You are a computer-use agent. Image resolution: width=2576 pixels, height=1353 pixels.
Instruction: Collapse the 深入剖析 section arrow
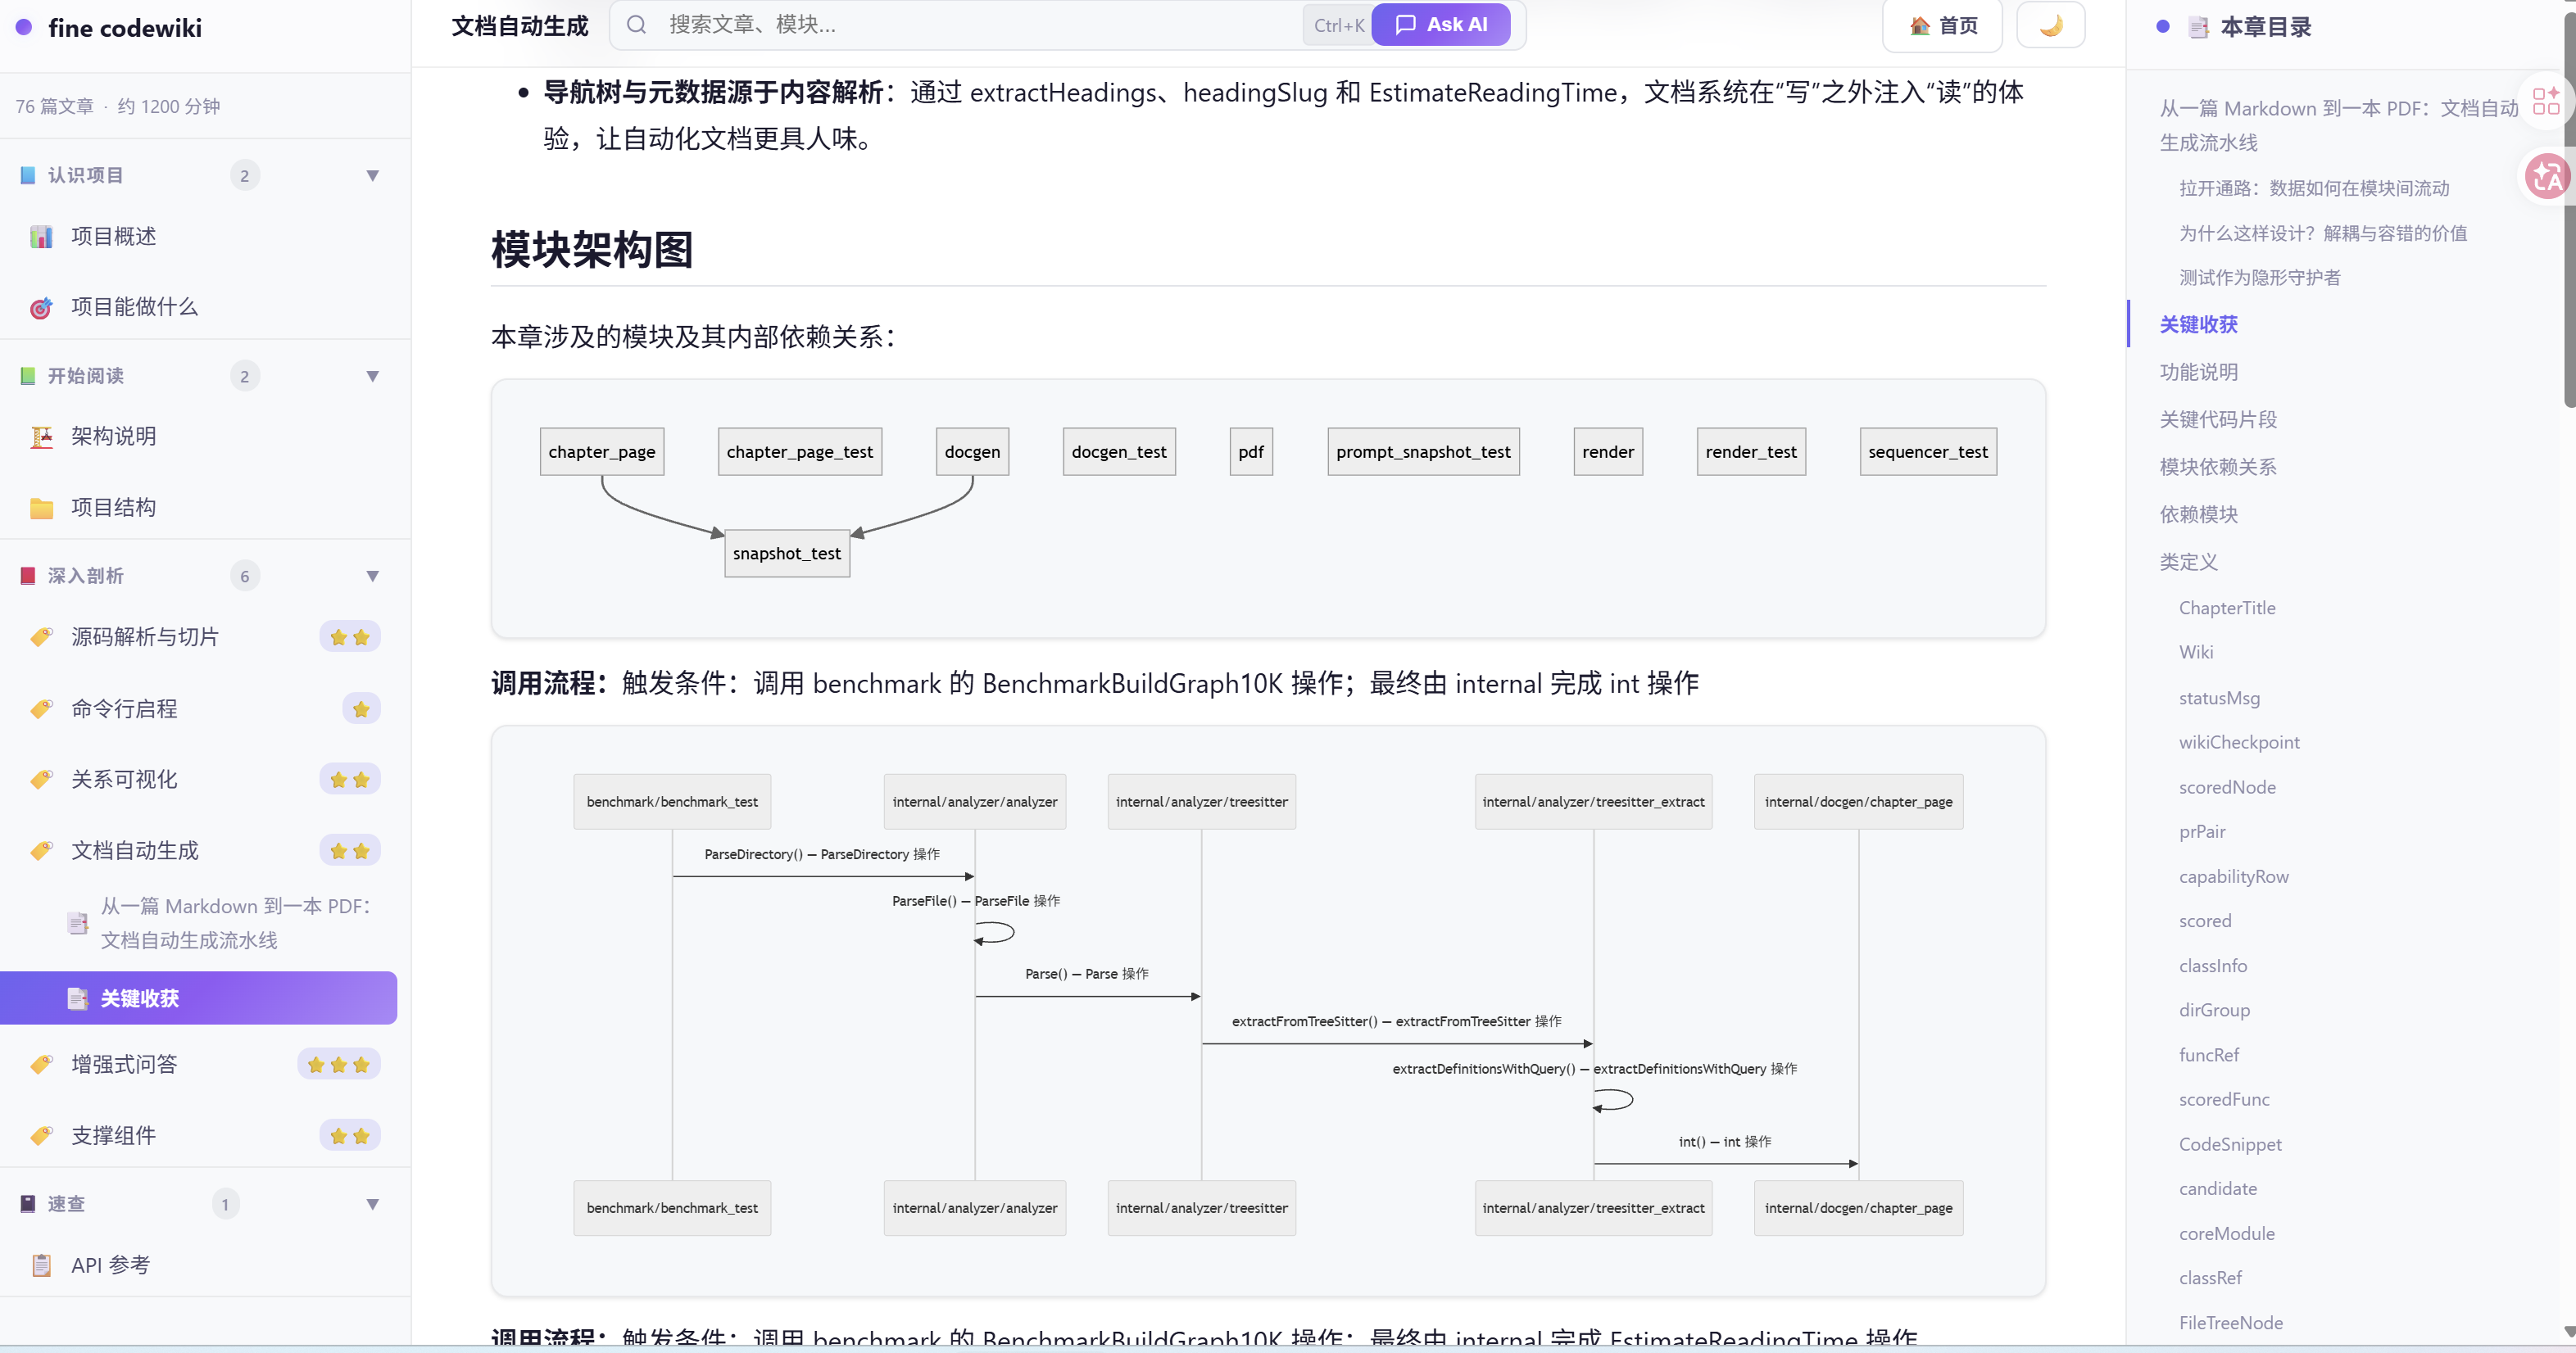(x=372, y=576)
